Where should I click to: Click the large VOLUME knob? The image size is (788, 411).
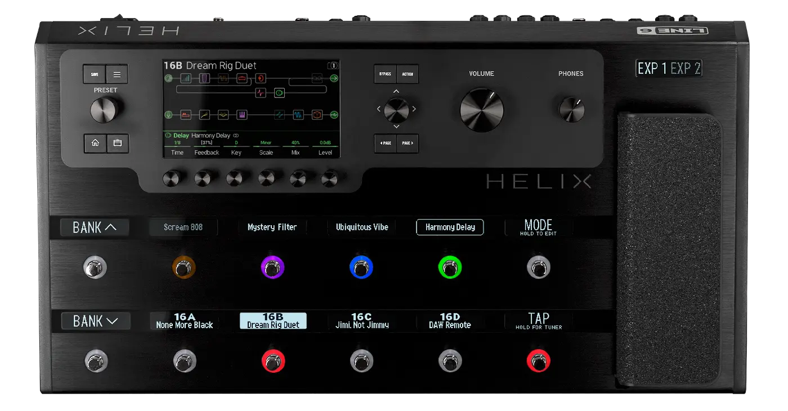[x=482, y=110]
